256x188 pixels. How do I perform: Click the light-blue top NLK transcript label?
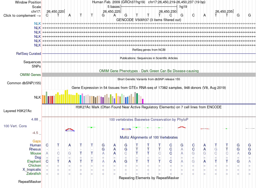(x=37, y=23)
